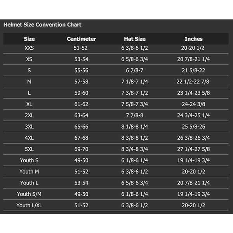233x233 pixels.
Task: Click the hat size 6 7/8-7 cell
Action: 135,71
